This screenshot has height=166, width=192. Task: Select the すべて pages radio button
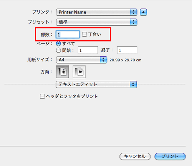[58, 44]
